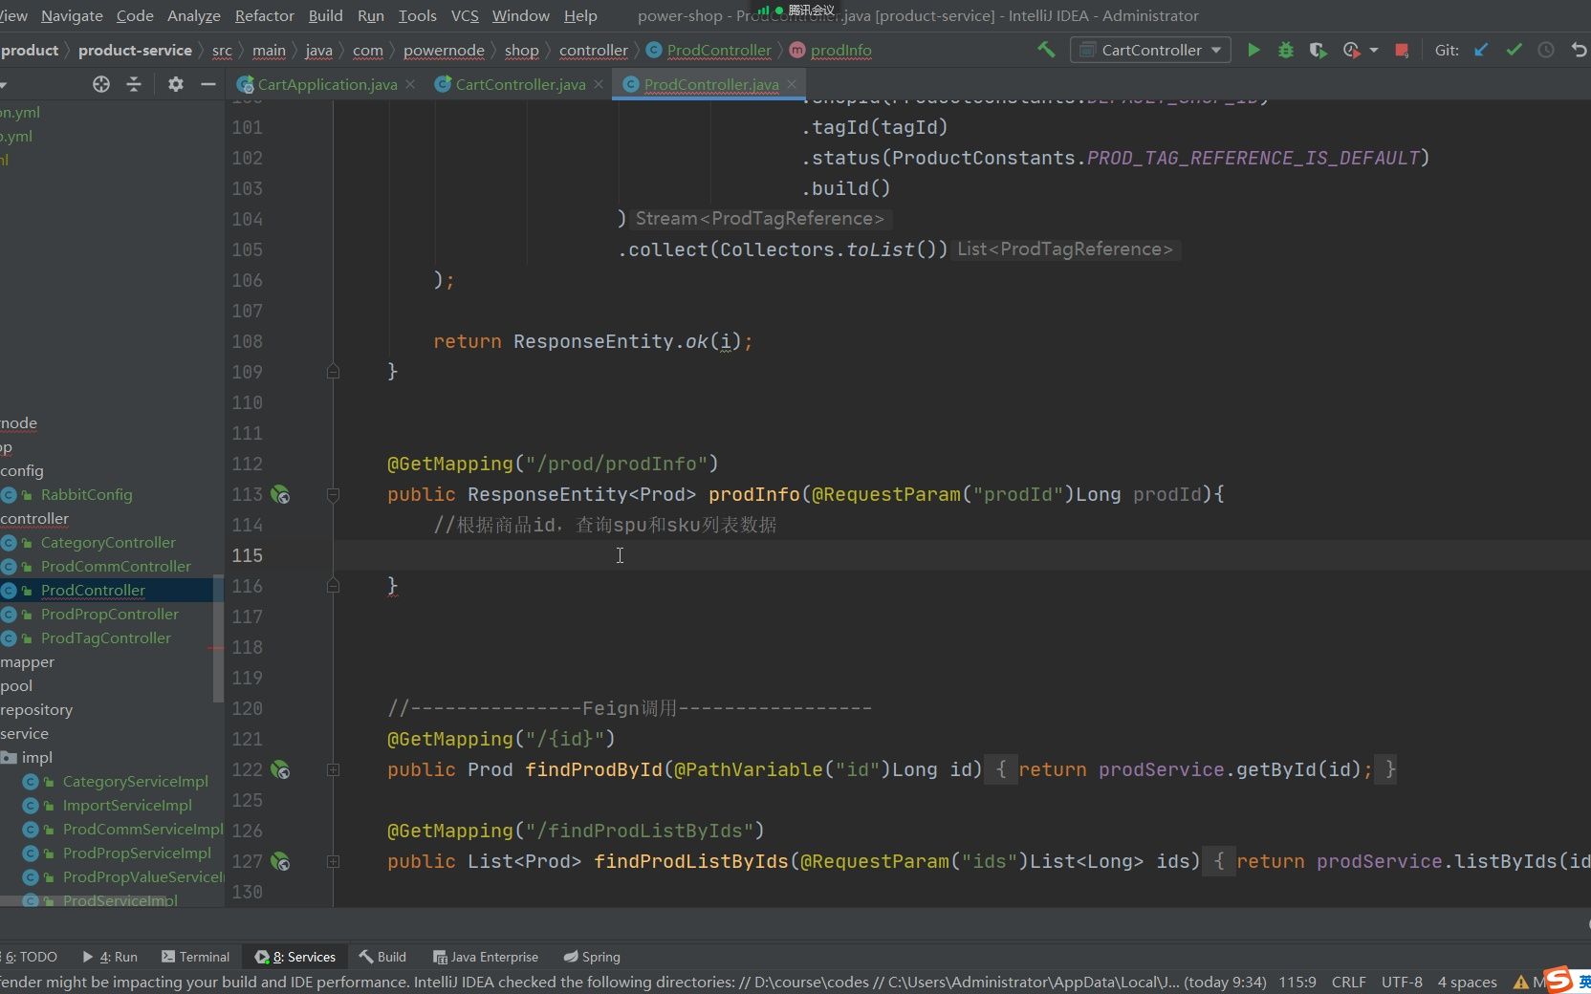Open the Services tool window

coord(295,957)
